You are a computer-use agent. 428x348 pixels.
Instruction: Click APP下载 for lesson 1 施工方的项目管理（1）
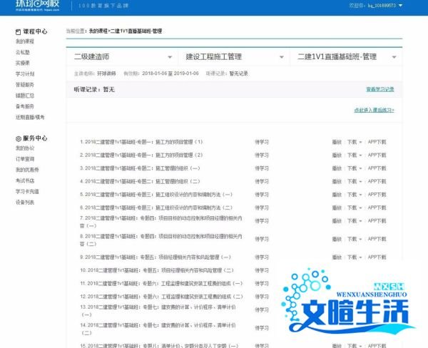coord(377,142)
